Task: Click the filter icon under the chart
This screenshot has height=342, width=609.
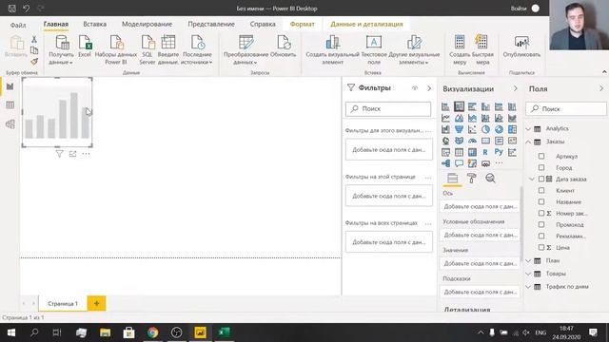Action: click(59, 154)
